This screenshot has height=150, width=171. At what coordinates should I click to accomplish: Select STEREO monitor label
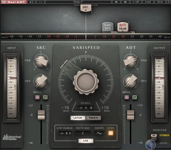point(164,135)
